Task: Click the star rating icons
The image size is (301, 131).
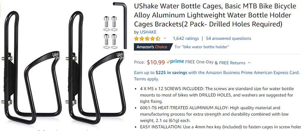Action: (147, 39)
